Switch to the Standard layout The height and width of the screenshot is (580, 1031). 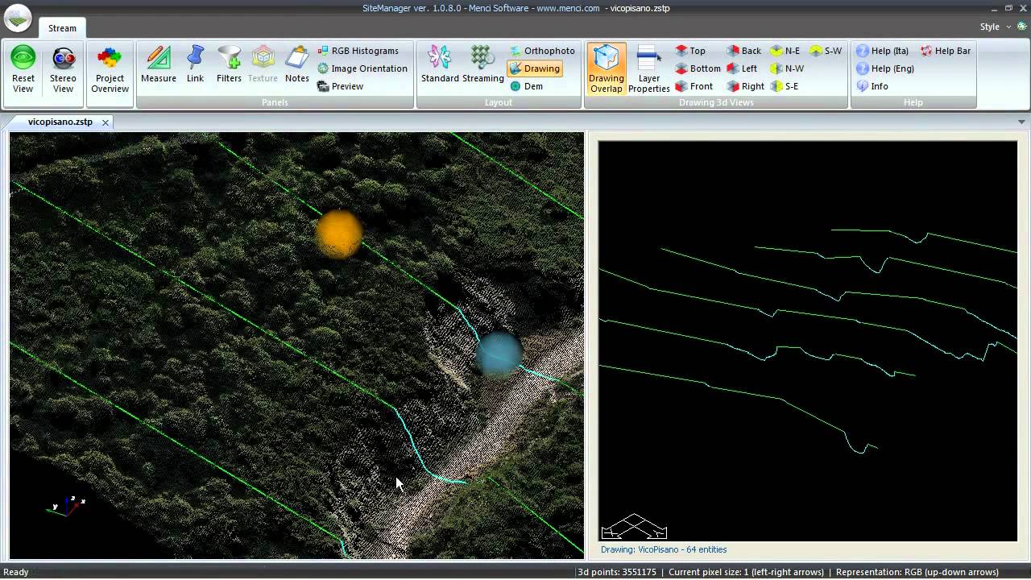pyautogui.click(x=440, y=64)
